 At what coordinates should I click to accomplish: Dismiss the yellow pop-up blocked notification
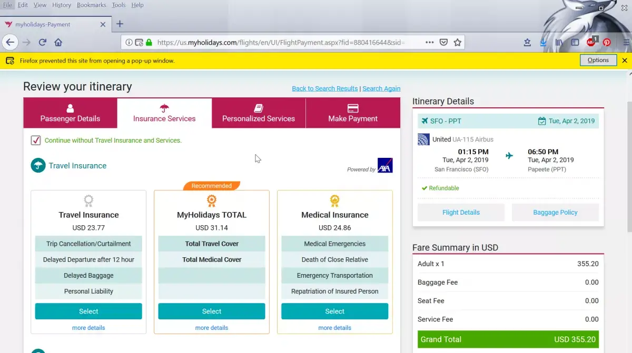(x=625, y=60)
